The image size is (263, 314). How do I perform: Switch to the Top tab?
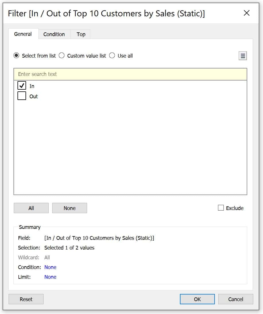[81, 34]
